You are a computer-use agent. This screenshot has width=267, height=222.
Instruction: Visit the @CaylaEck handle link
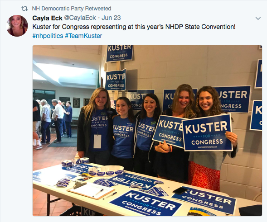tap(80, 18)
